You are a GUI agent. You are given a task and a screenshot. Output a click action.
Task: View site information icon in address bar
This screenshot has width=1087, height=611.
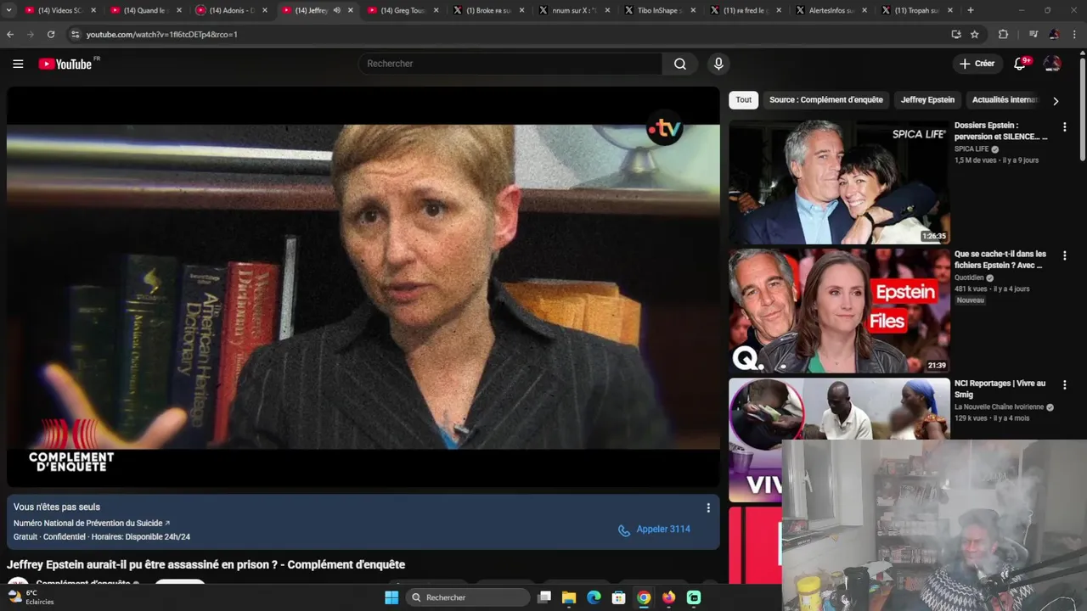(75, 34)
